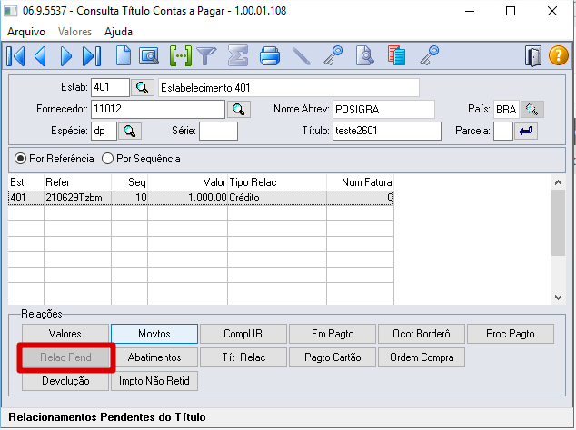Click the red and blue documents icon
Image resolution: width=576 pixels, height=430 pixels.
coord(397,55)
